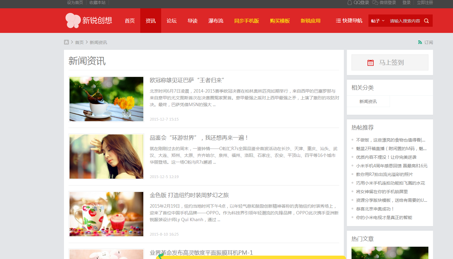Viewport: 453px width, 259px height.
Task: Click the 登录 link in top bar
Action: point(407,2)
